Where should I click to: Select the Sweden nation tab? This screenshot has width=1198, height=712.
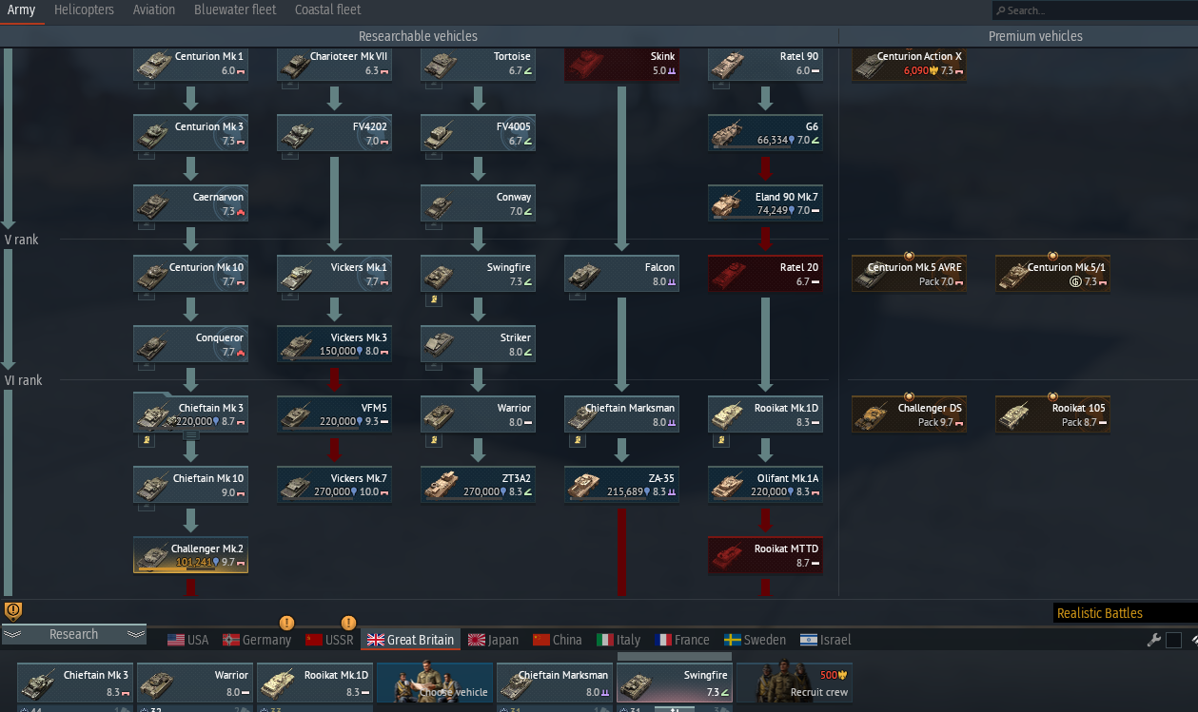pos(756,640)
